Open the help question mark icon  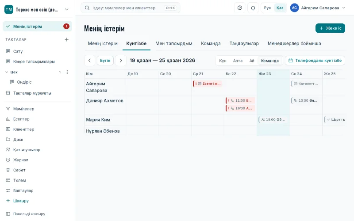point(240,8)
